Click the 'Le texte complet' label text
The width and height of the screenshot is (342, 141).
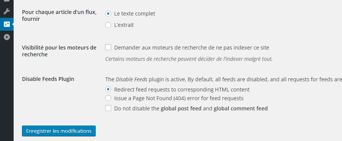tap(135, 14)
